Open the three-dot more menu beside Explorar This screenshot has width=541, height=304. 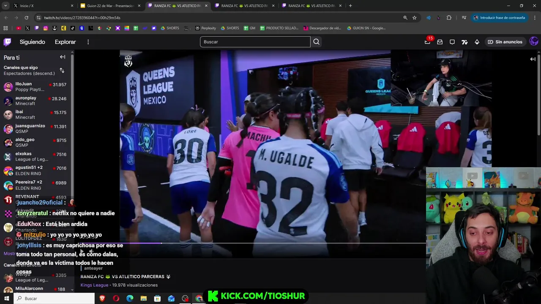coord(88,42)
